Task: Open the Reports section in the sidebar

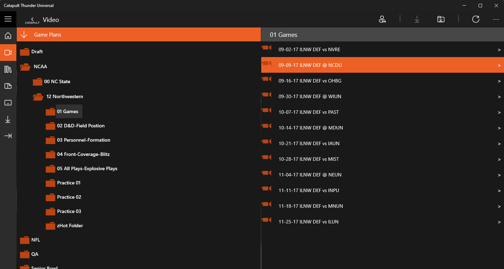Action: click(8, 86)
